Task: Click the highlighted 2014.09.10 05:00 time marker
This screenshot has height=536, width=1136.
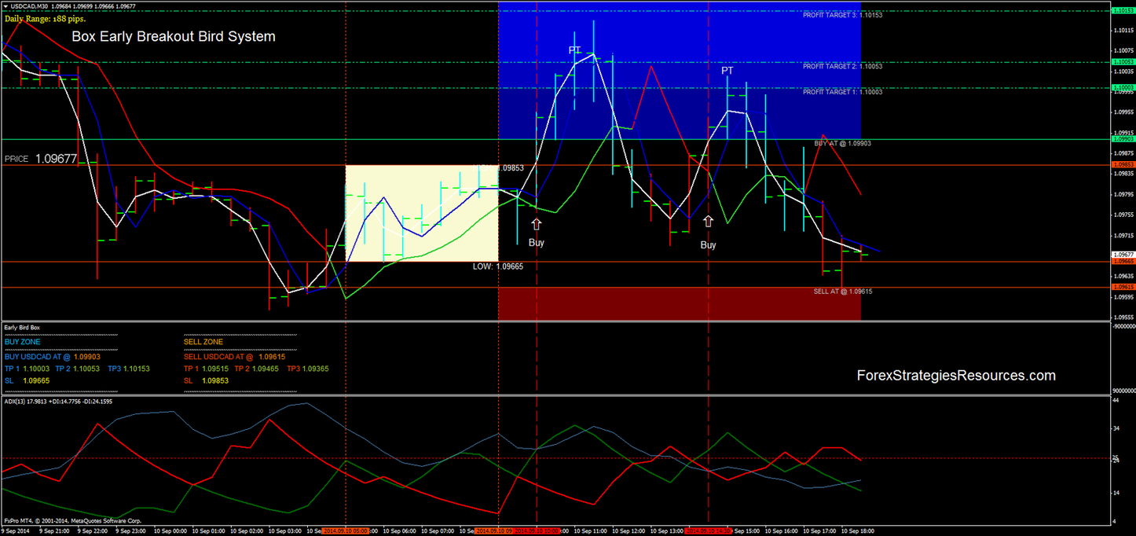Action: click(x=345, y=531)
